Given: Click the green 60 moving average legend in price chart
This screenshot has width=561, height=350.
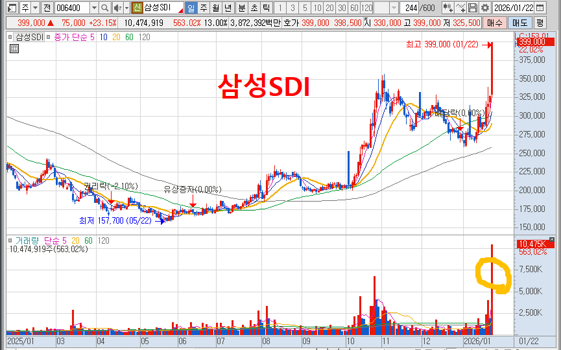Looking at the screenshot, I should point(129,37).
